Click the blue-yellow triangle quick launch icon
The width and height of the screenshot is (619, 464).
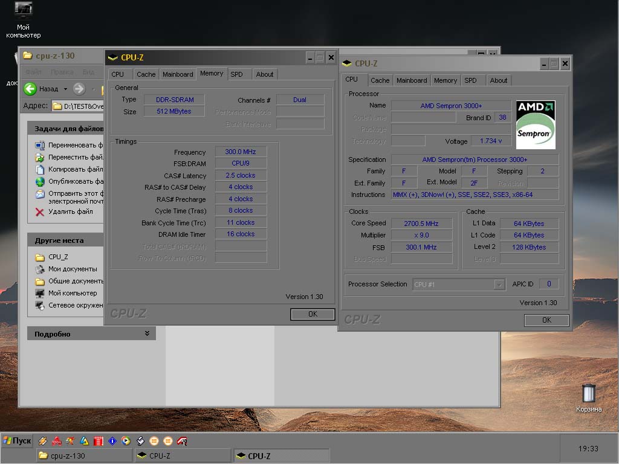point(84,441)
